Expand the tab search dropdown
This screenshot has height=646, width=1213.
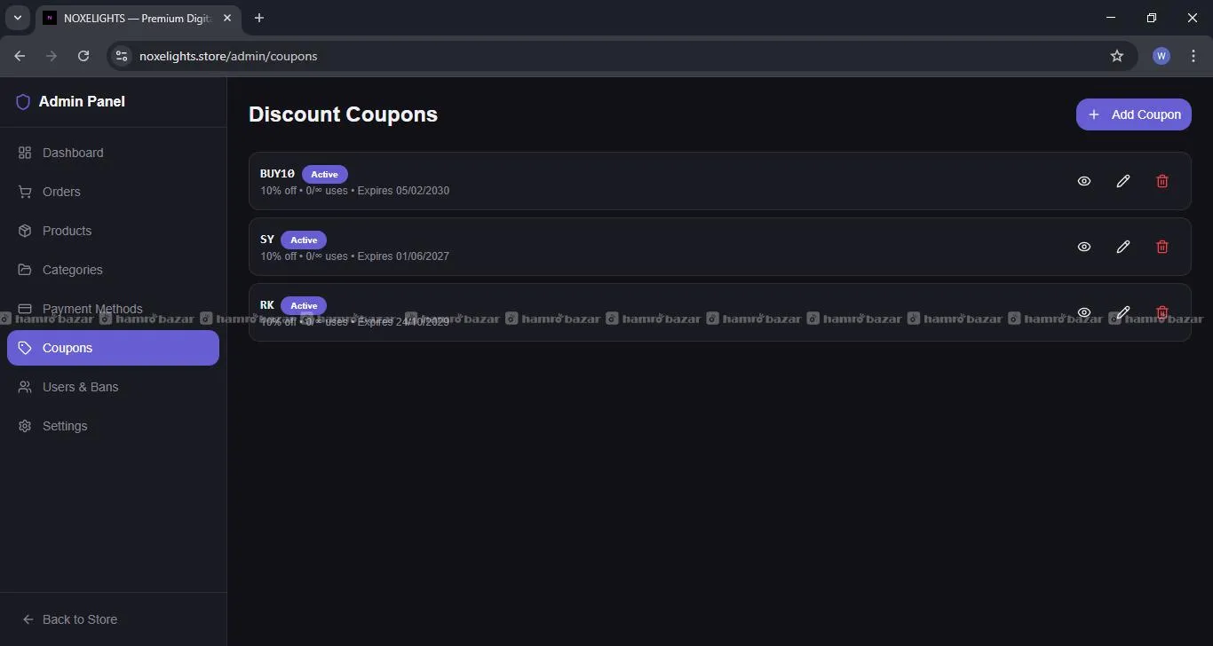[x=17, y=18]
